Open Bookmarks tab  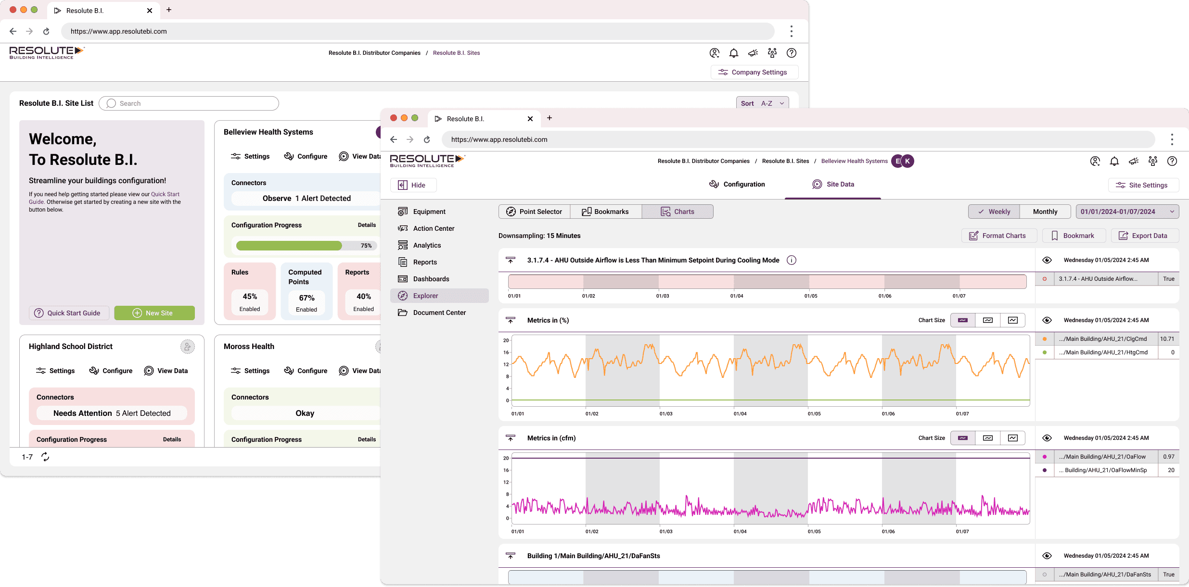(605, 212)
